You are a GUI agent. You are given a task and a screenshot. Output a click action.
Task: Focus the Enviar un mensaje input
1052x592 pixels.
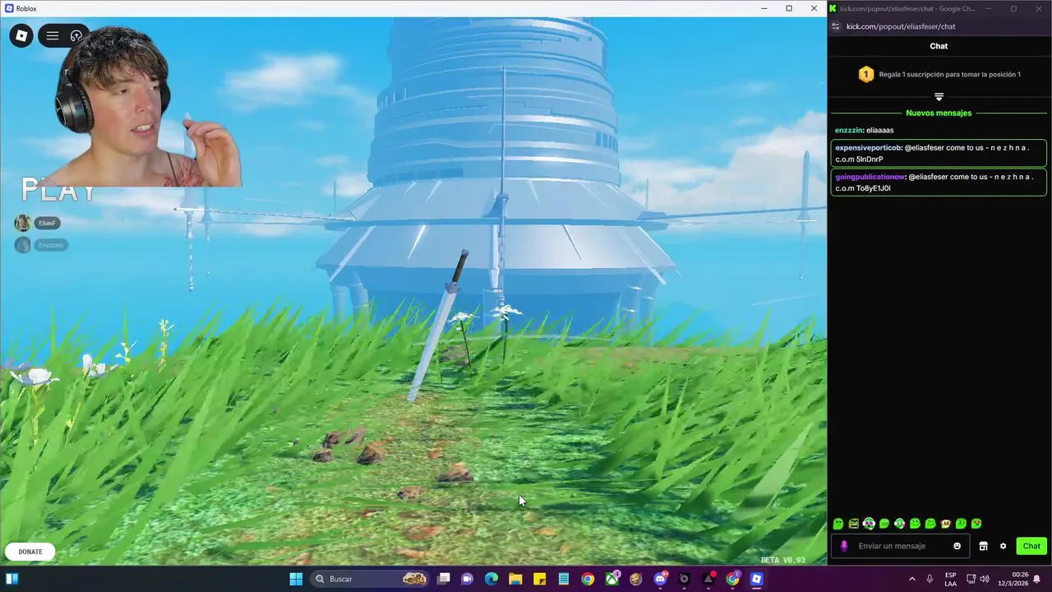902,546
